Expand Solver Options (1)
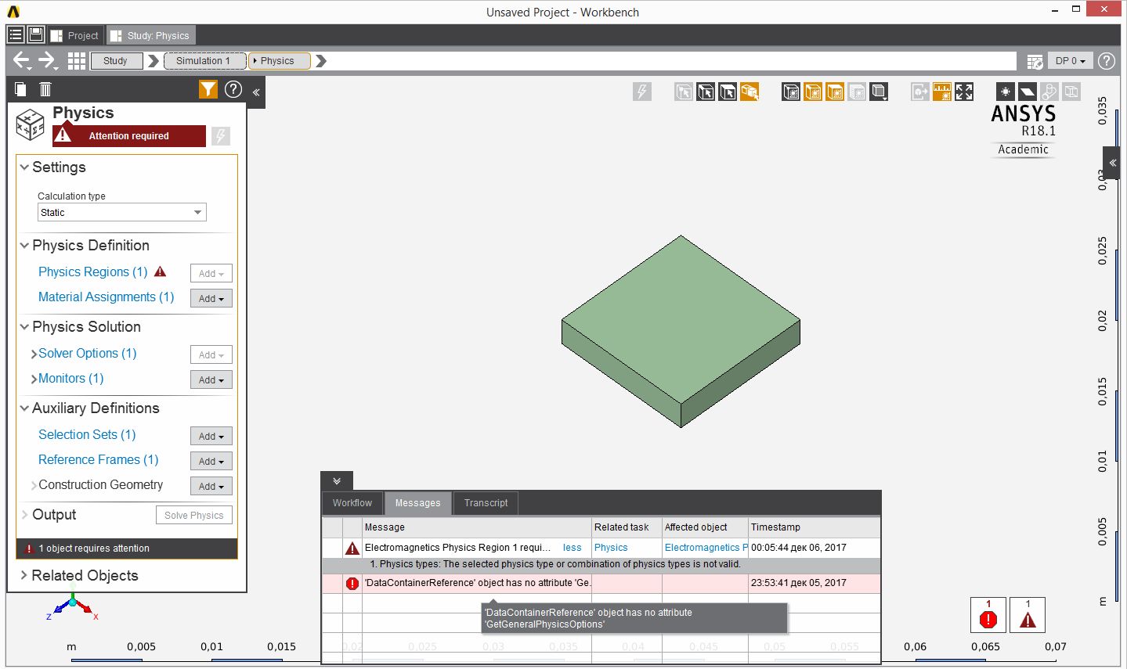Viewport: 1127px width, 669px height. point(34,354)
